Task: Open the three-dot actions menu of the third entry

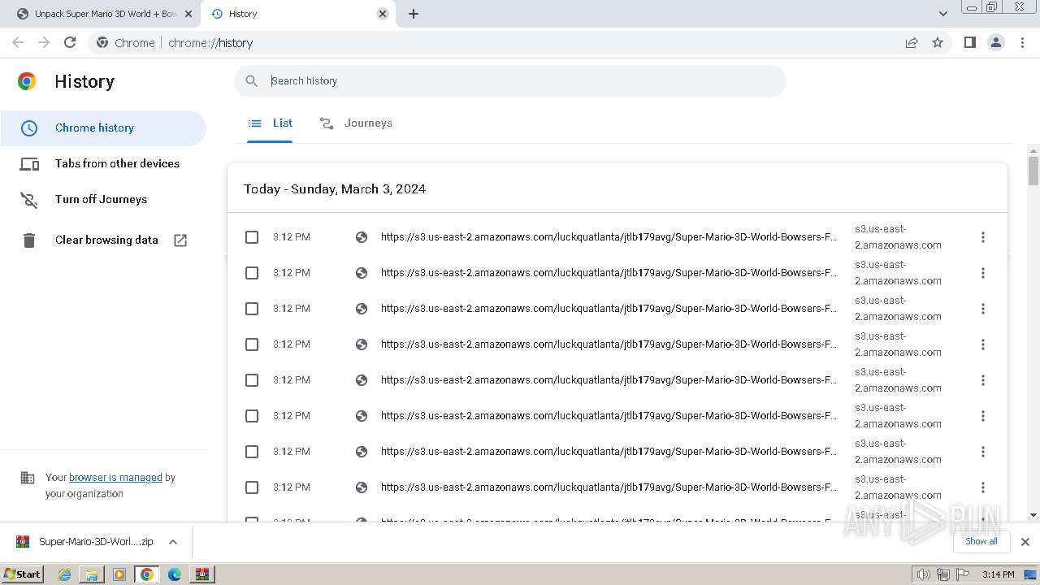Action: tap(982, 309)
